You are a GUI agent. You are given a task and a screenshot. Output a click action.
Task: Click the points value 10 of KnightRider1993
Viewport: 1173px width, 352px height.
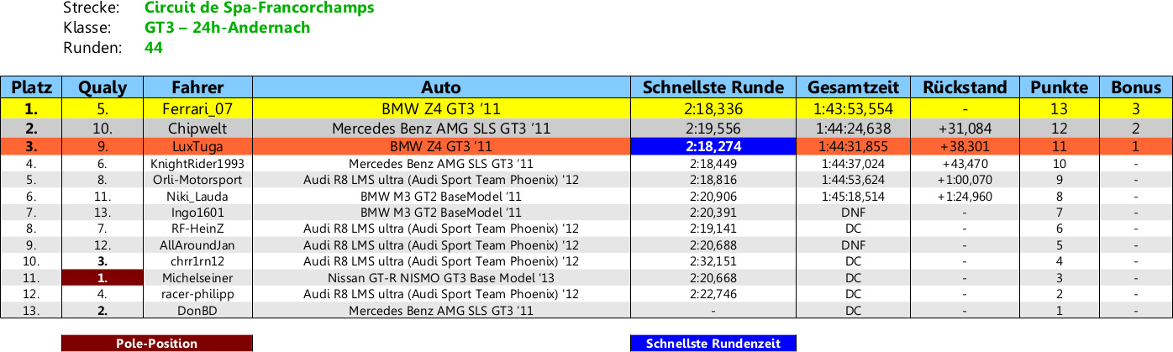[1060, 164]
